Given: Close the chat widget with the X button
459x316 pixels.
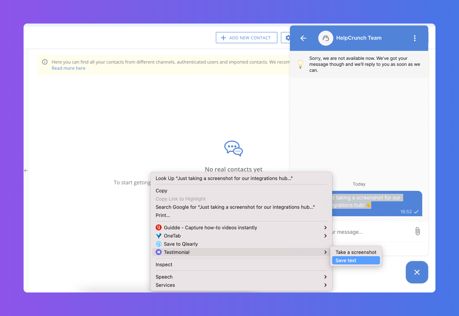Looking at the screenshot, I should (x=417, y=272).
